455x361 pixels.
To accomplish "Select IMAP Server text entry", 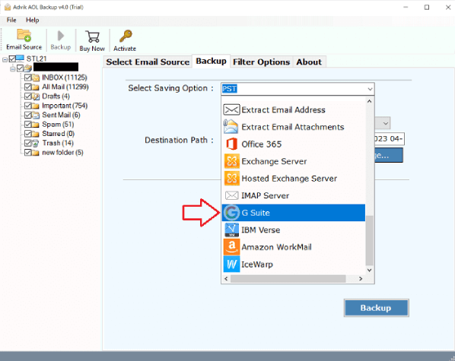I will pyautogui.click(x=266, y=195).
